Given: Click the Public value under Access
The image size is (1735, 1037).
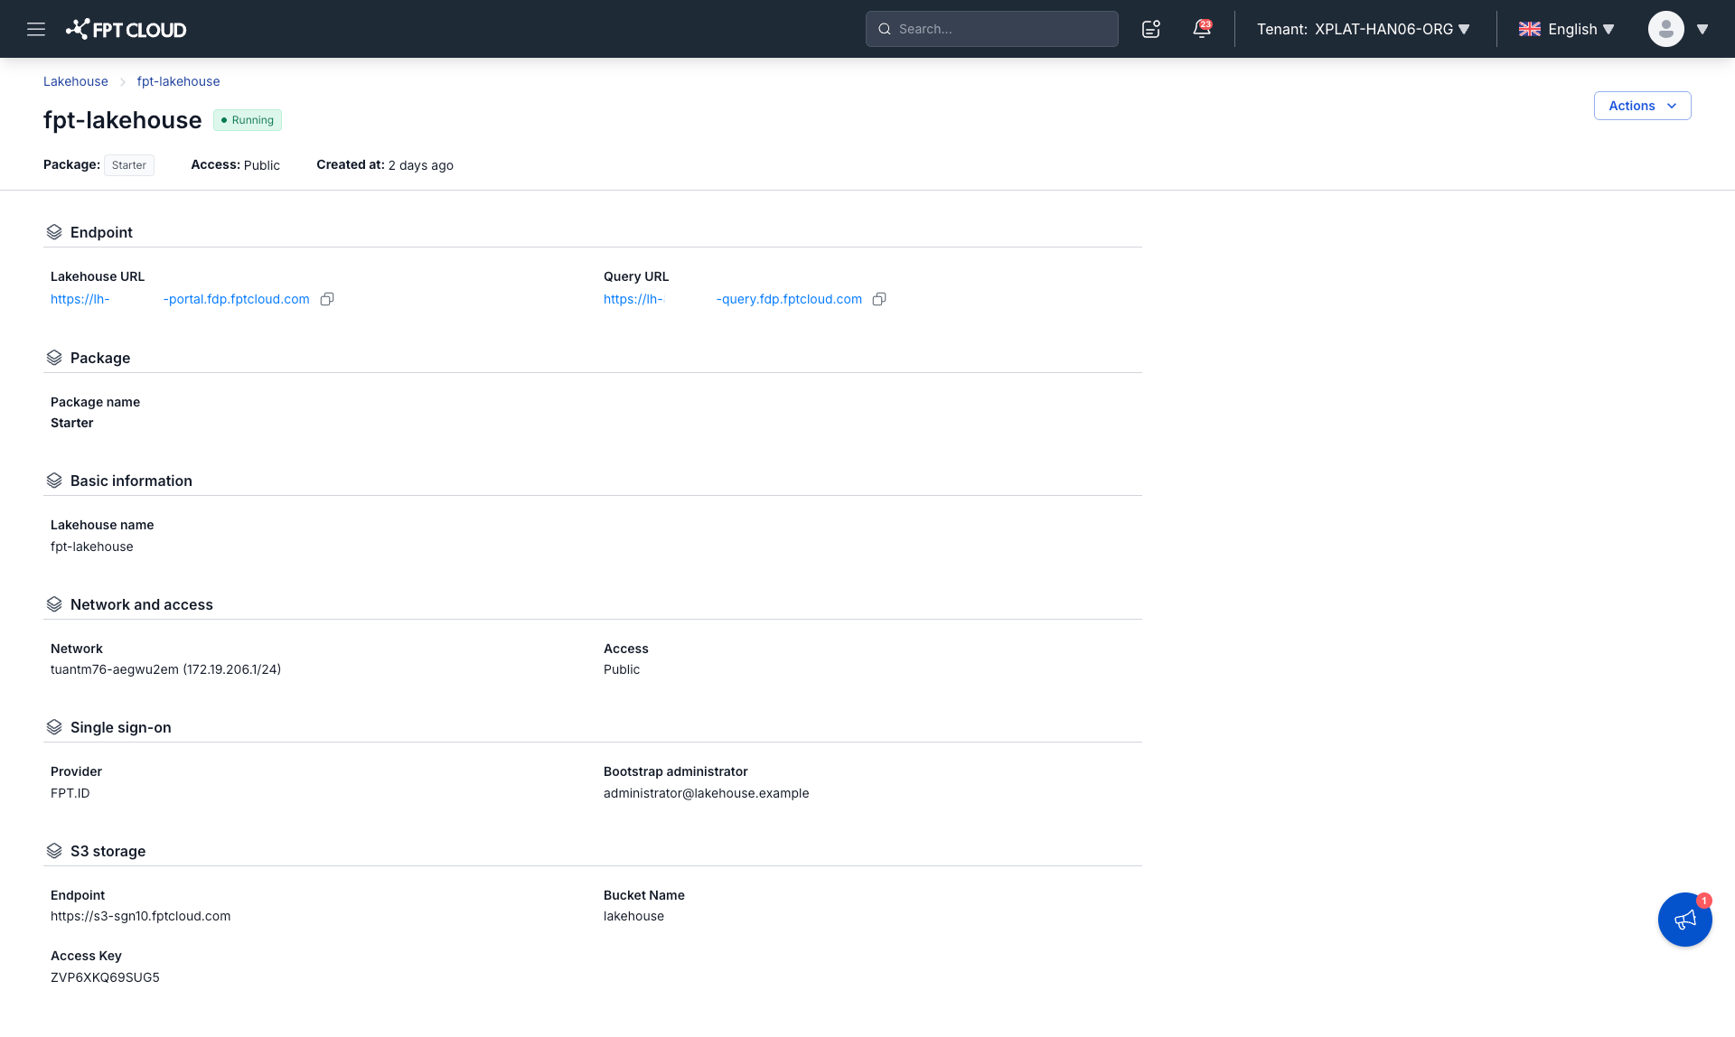Looking at the screenshot, I should tap(622, 669).
